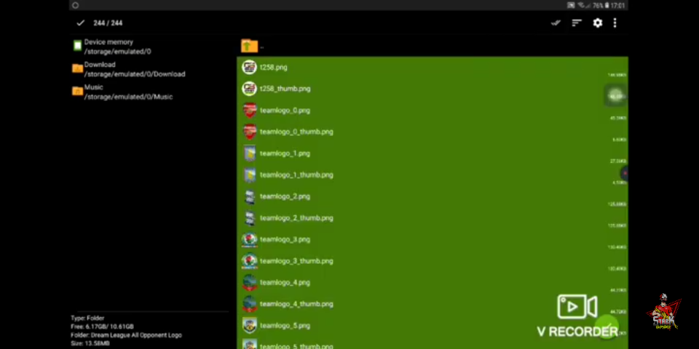Tap the floating recorder bubble near the right edge
This screenshot has height=349, width=699.
616,96
